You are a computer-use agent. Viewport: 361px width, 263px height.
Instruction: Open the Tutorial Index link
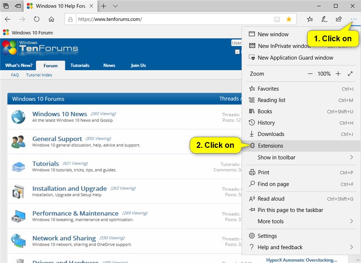pos(39,75)
